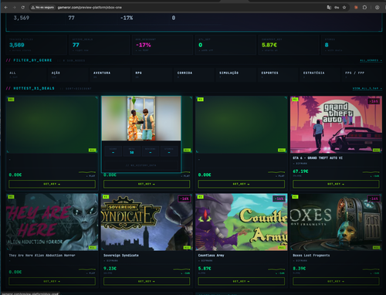This screenshot has height=295, width=386.
Task: Open the VIEW_ALL link beside HOTTEST_XS_DEALS
Action: pyautogui.click(x=367, y=89)
